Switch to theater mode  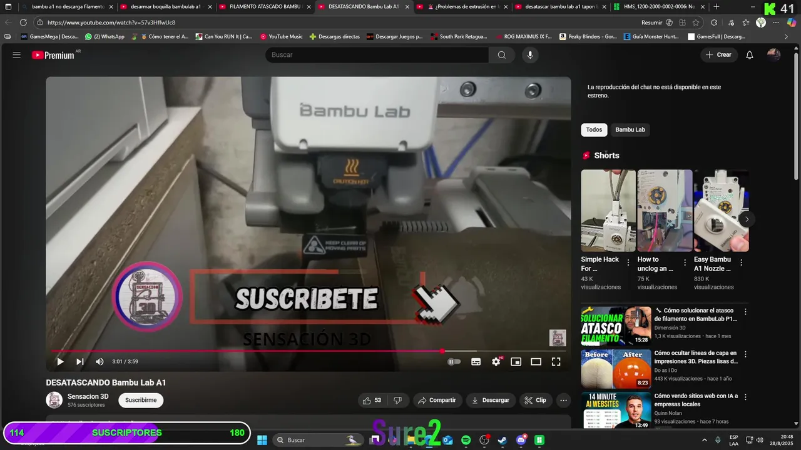[x=536, y=361]
